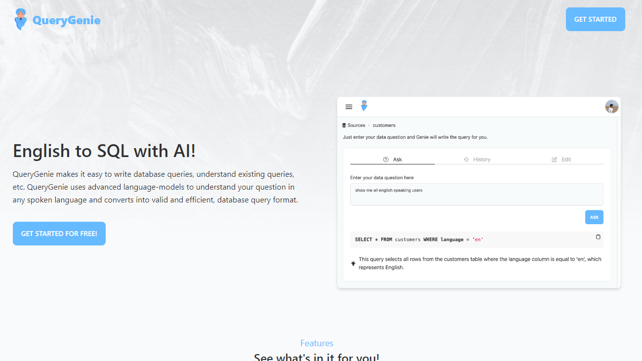
Task: Click the Sources database icon in breadcrumb
Action: click(344, 125)
